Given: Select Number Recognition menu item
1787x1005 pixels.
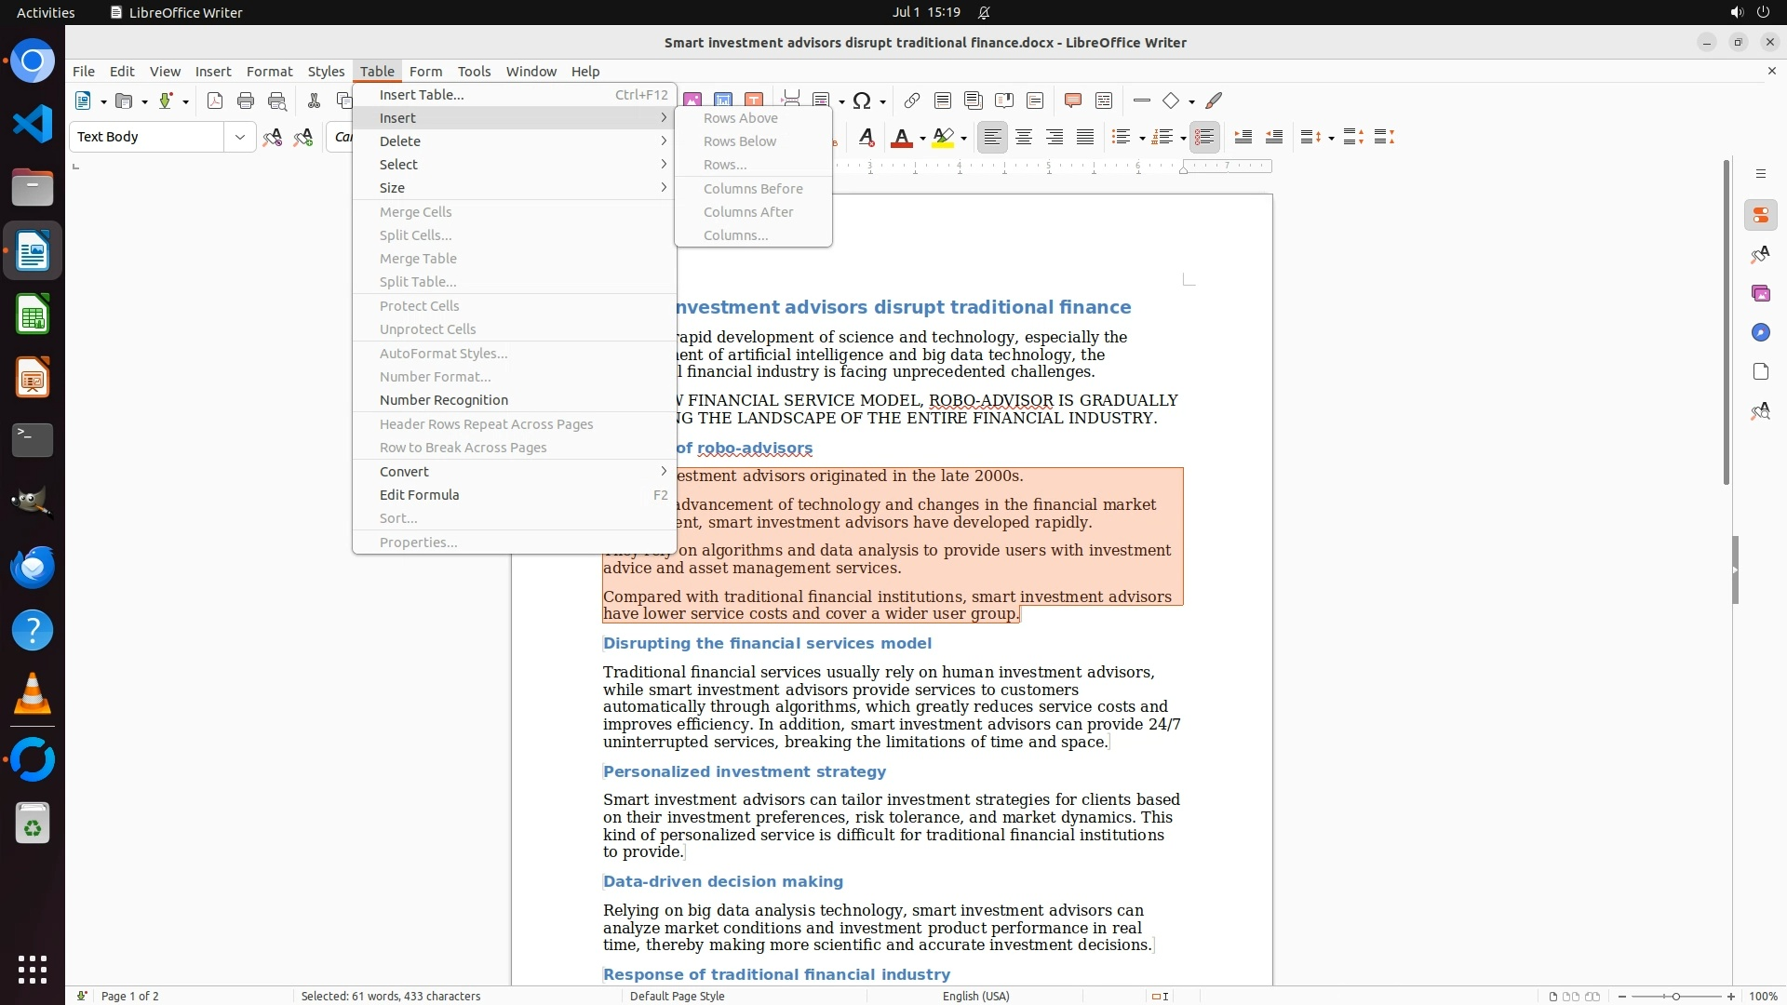Looking at the screenshot, I should click(444, 400).
